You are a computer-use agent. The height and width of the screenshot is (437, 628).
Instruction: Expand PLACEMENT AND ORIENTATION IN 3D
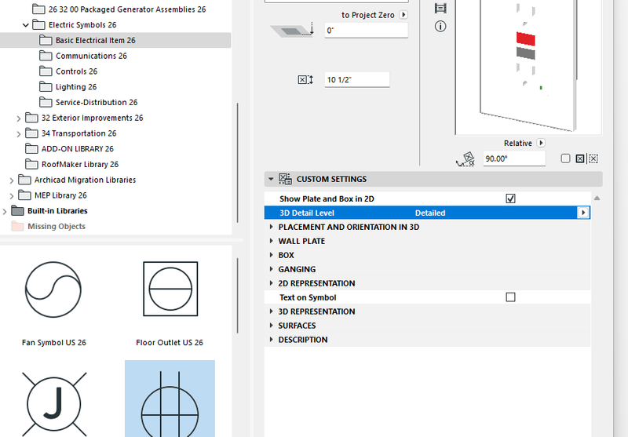click(x=271, y=227)
